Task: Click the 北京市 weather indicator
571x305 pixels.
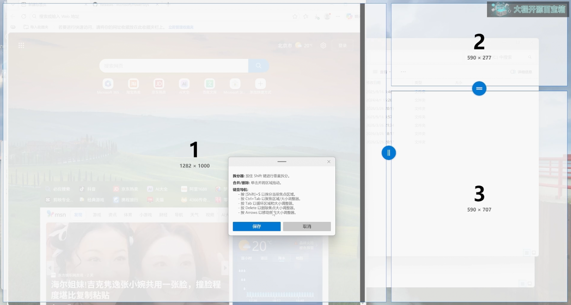Action: coord(295,46)
